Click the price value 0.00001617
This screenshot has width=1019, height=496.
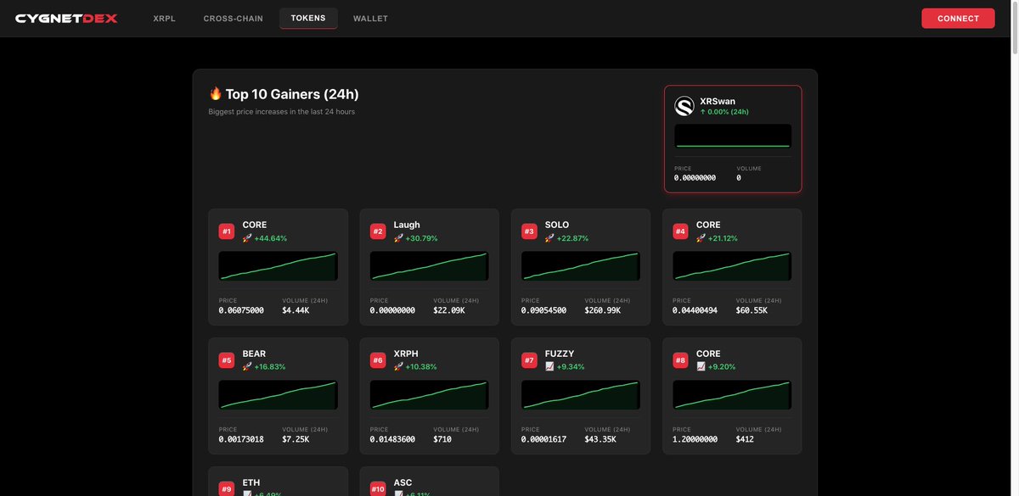pyautogui.click(x=543, y=439)
